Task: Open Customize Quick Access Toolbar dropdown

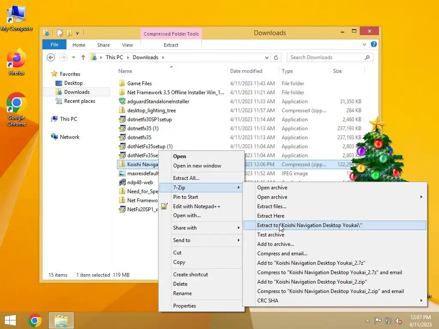Action: coord(77,33)
